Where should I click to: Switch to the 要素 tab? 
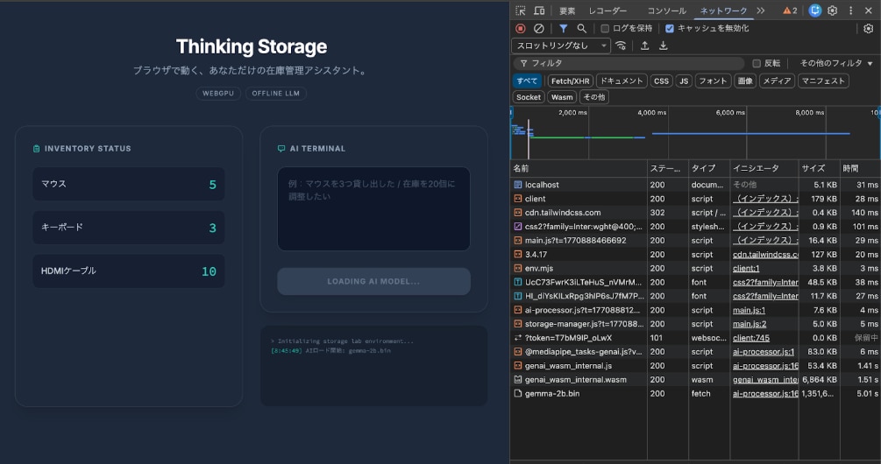pos(567,11)
